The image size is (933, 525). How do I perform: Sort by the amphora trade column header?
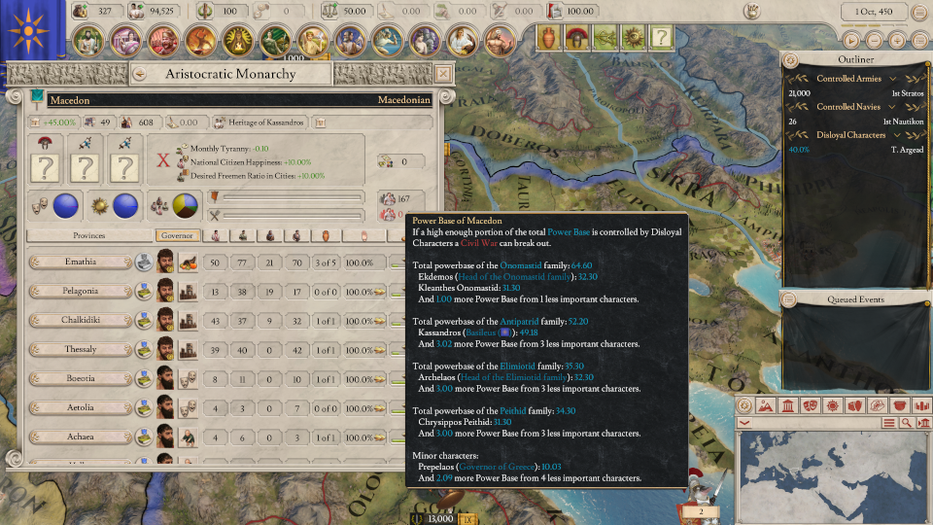[326, 235]
